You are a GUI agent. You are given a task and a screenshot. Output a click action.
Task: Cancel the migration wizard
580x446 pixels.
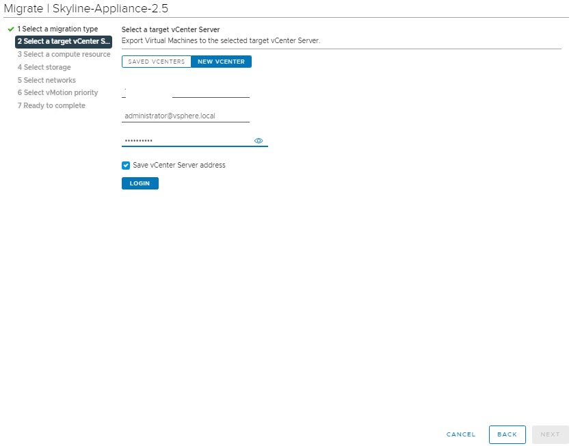coord(460,434)
